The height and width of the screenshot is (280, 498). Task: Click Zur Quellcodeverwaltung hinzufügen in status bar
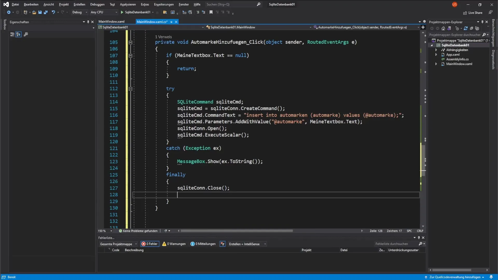point(455,277)
